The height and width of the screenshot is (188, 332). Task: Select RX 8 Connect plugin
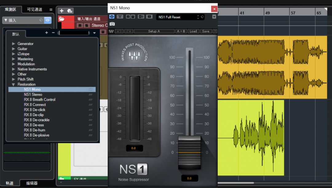[52, 105]
